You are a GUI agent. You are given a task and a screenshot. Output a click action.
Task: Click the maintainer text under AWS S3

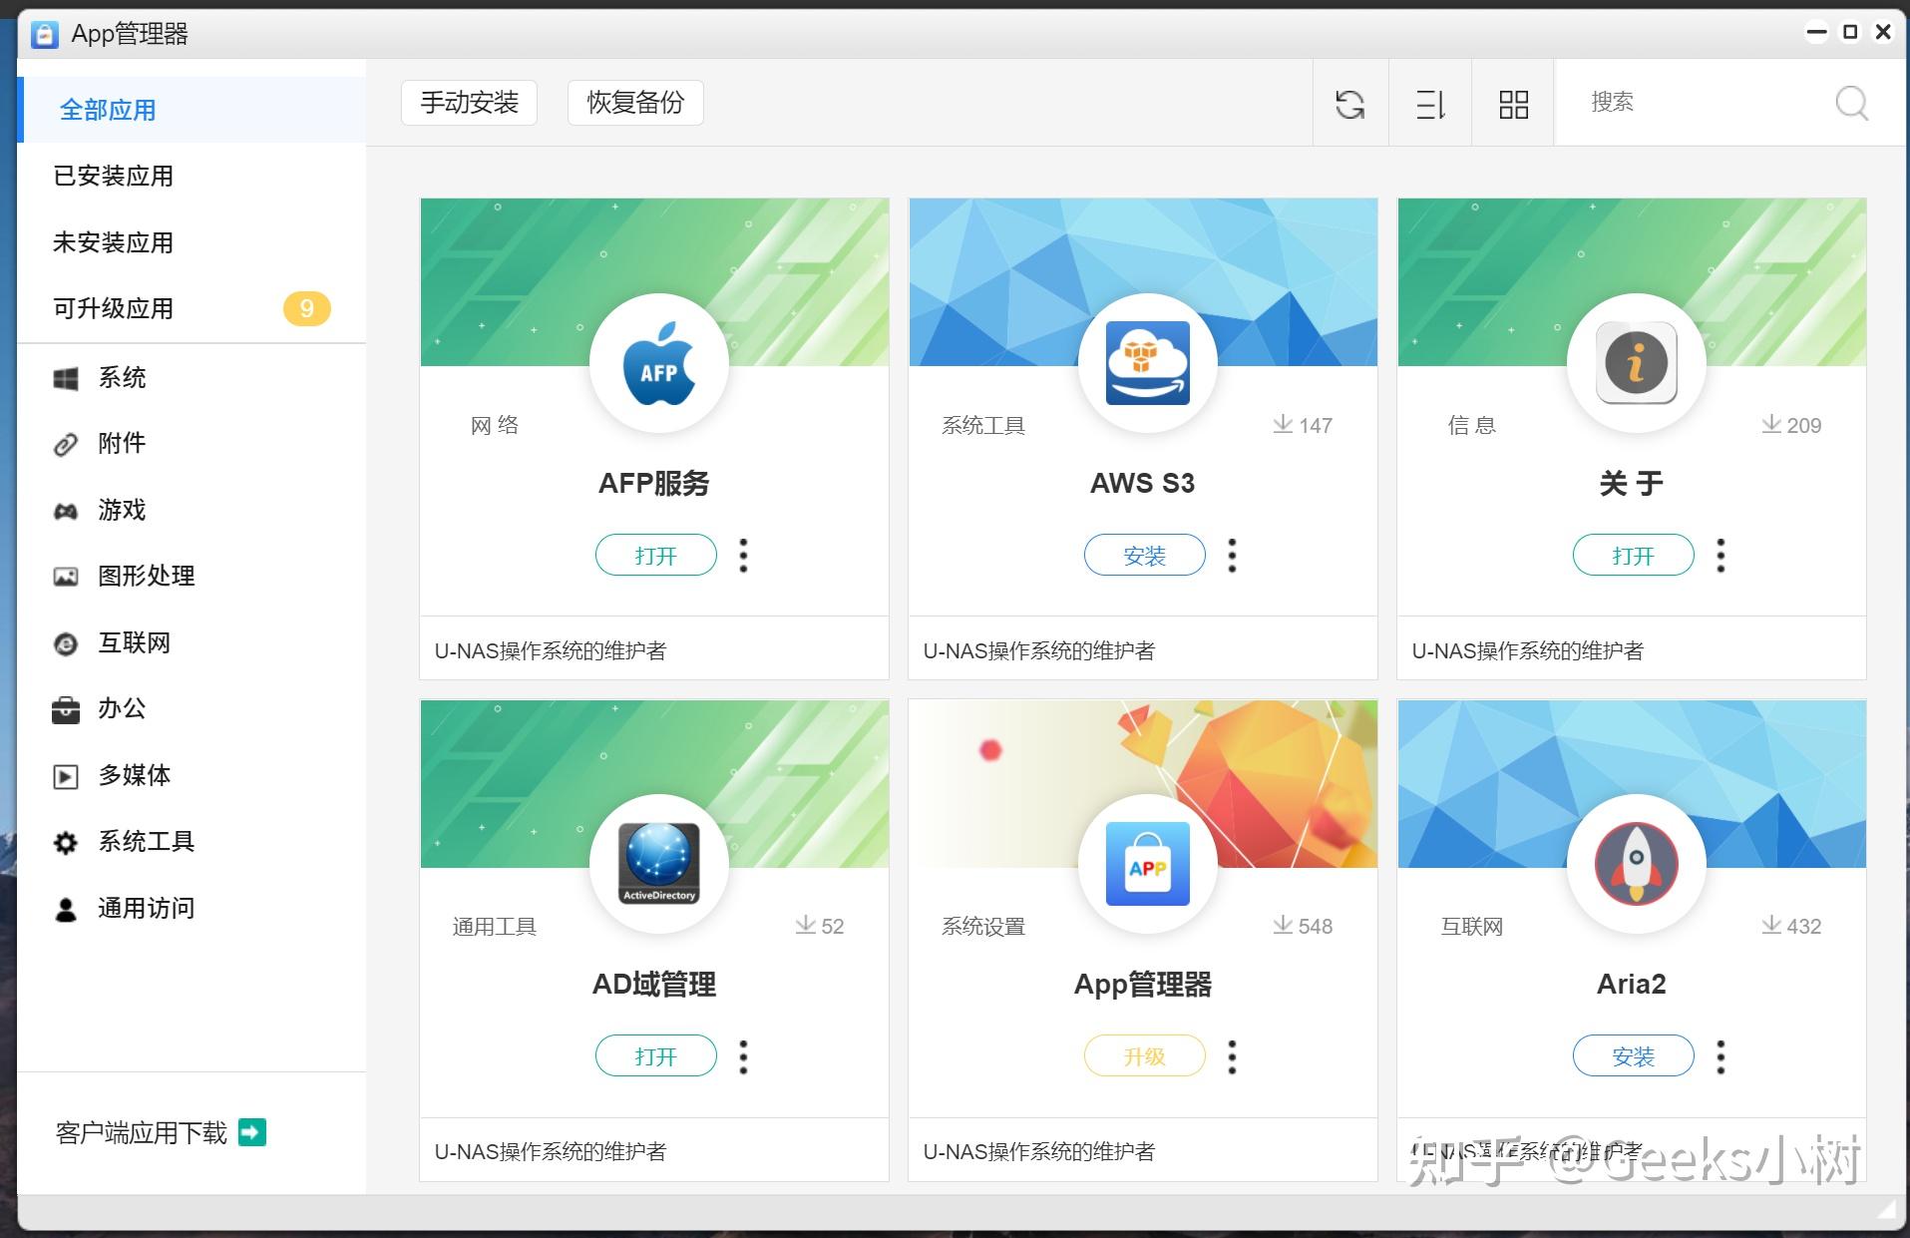[x=1039, y=650]
